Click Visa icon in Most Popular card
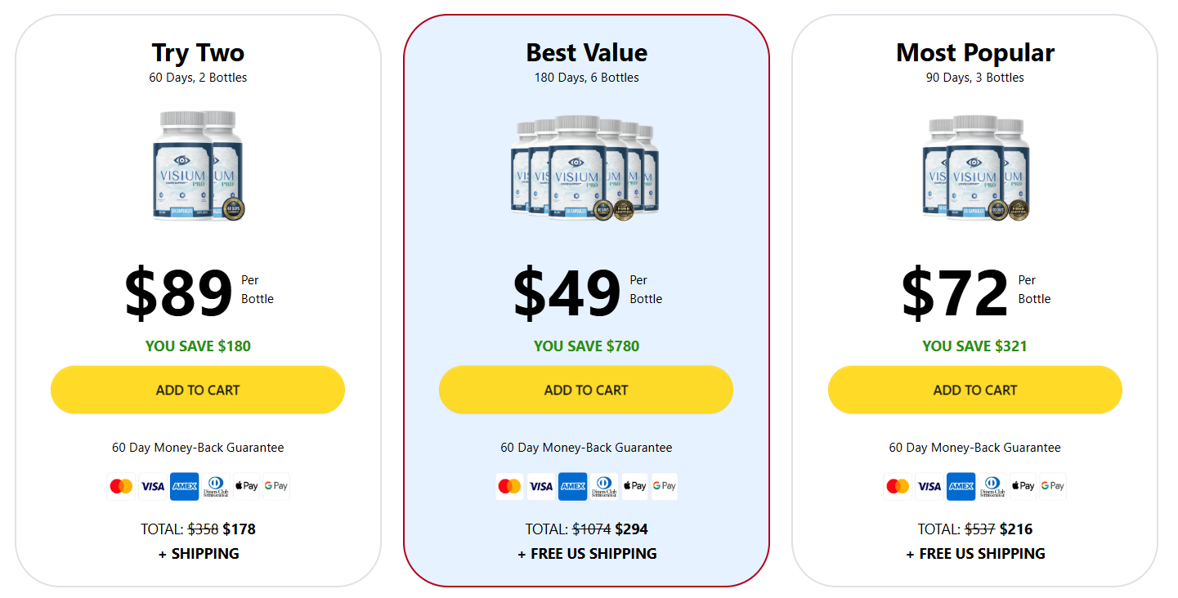 coord(929,486)
